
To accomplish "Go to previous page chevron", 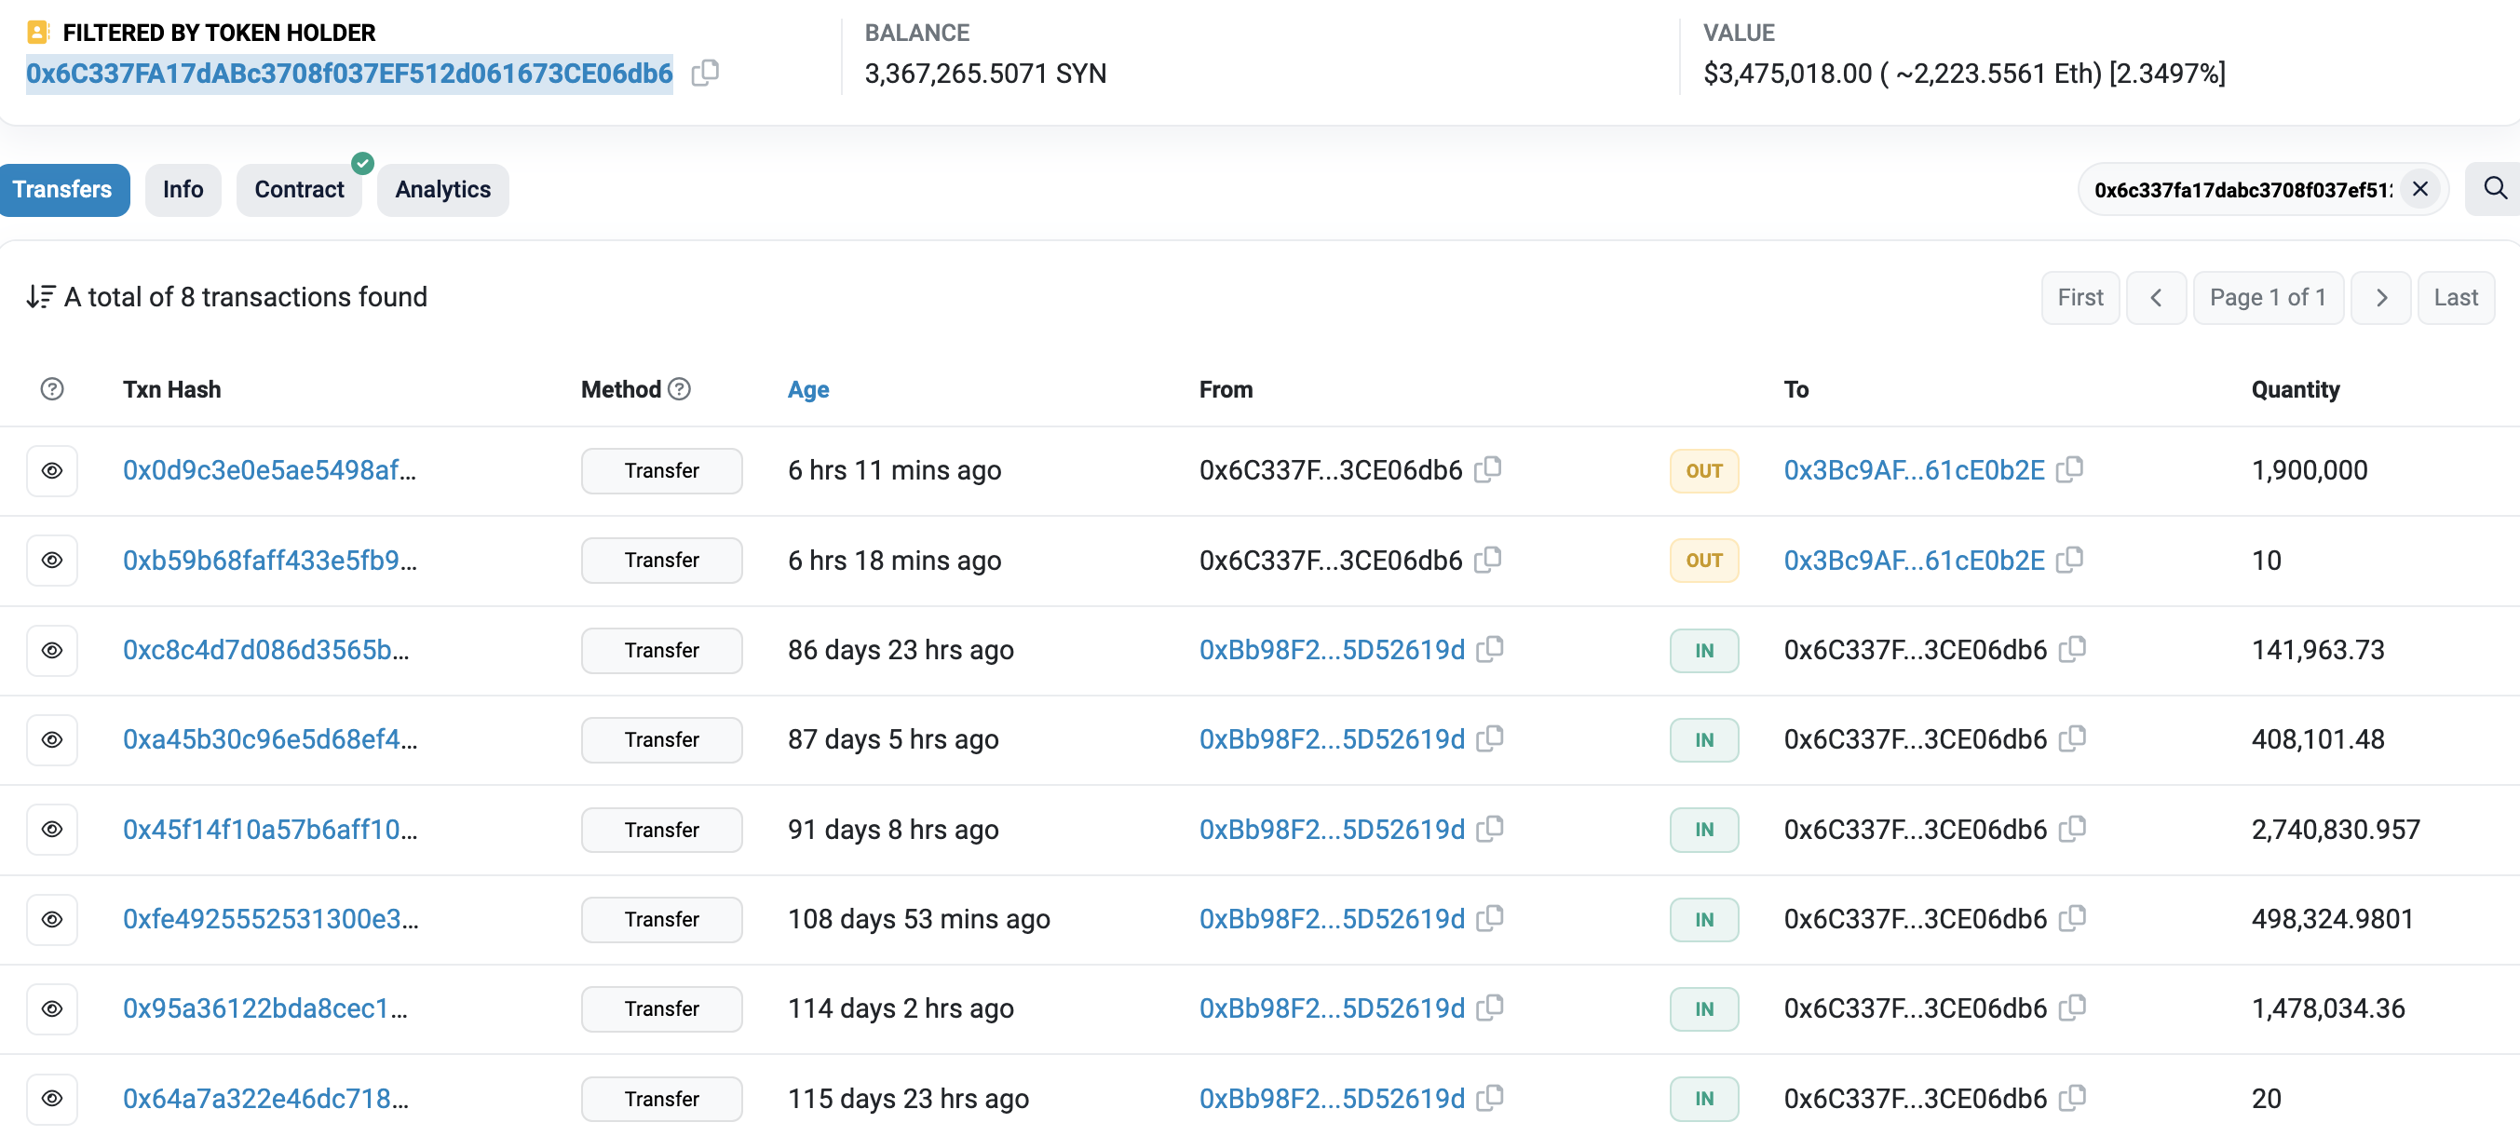I will point(2156,297).
